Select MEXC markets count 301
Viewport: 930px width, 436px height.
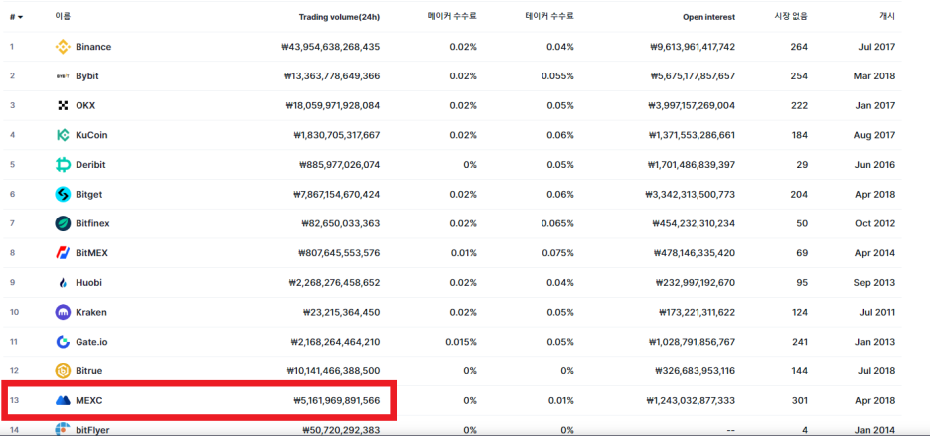[799, 401]
